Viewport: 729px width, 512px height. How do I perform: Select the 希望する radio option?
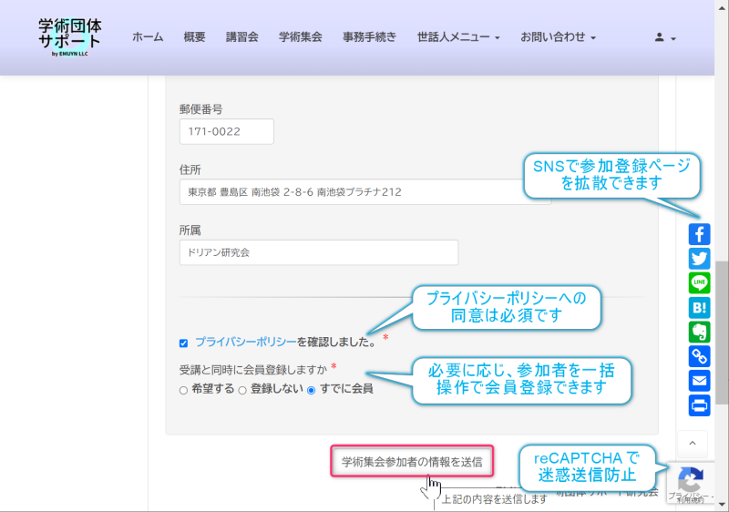click(183, 389)
